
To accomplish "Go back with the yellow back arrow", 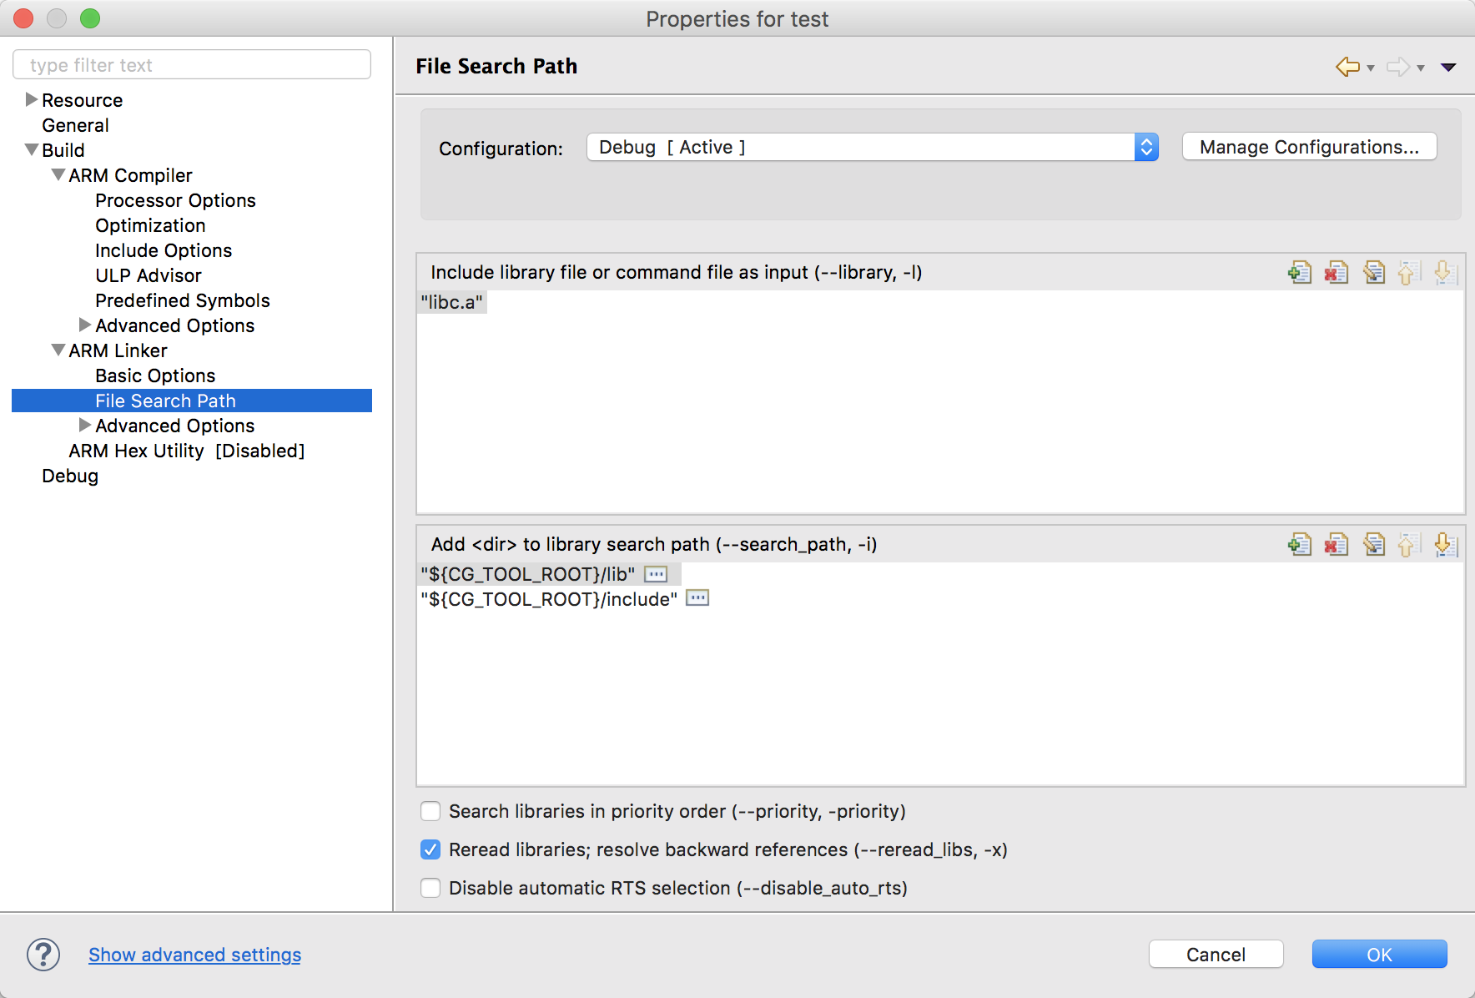I will (1347, 67).
